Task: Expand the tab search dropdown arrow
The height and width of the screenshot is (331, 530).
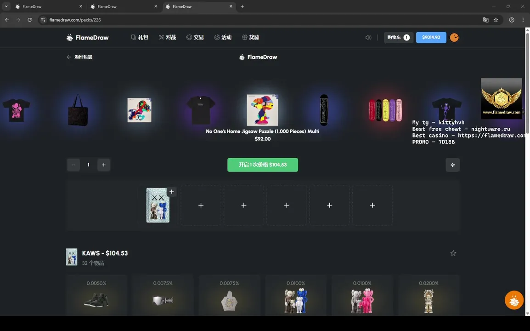Action: [x=6, y=6]
